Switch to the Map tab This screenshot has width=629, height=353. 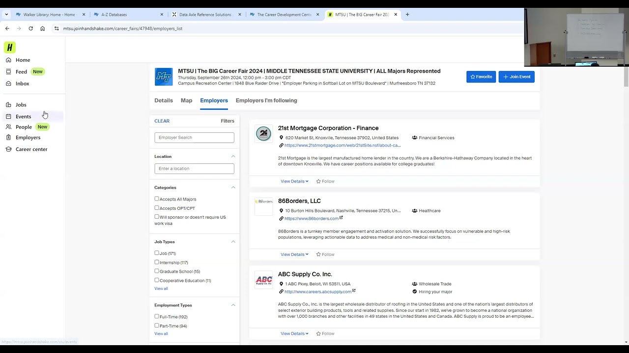[x=186, y=101]
